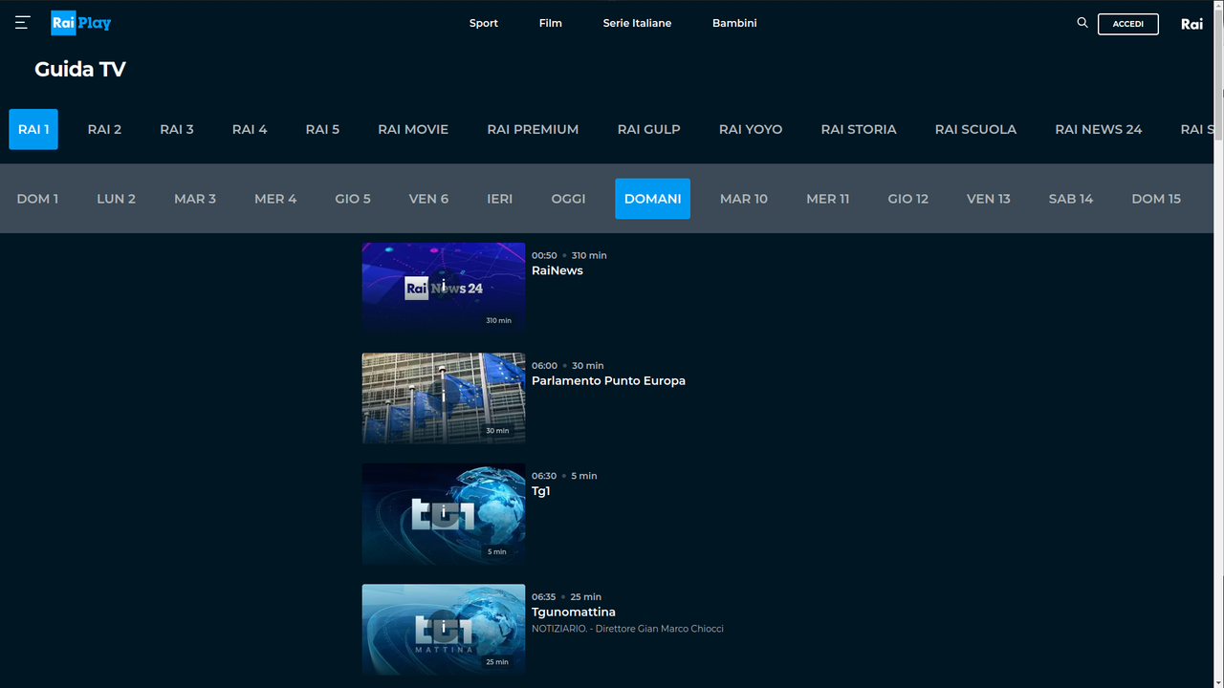The height and width of the screenshot is (688, 1224).
Task: Select the RAI NEWS 24 channel tab
Action: [1099, 129]
